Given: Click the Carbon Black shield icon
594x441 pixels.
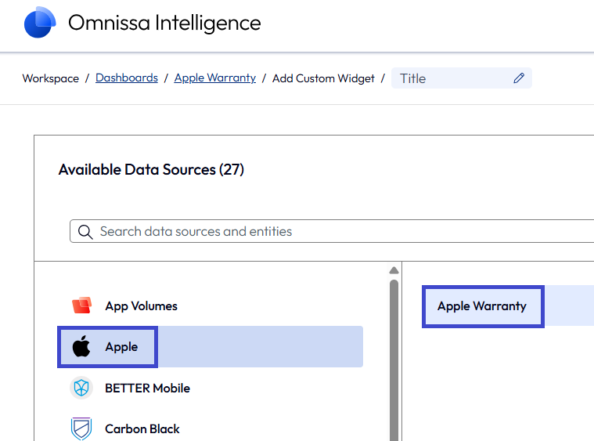Looking at the screenshot, I should pos(81,428).
